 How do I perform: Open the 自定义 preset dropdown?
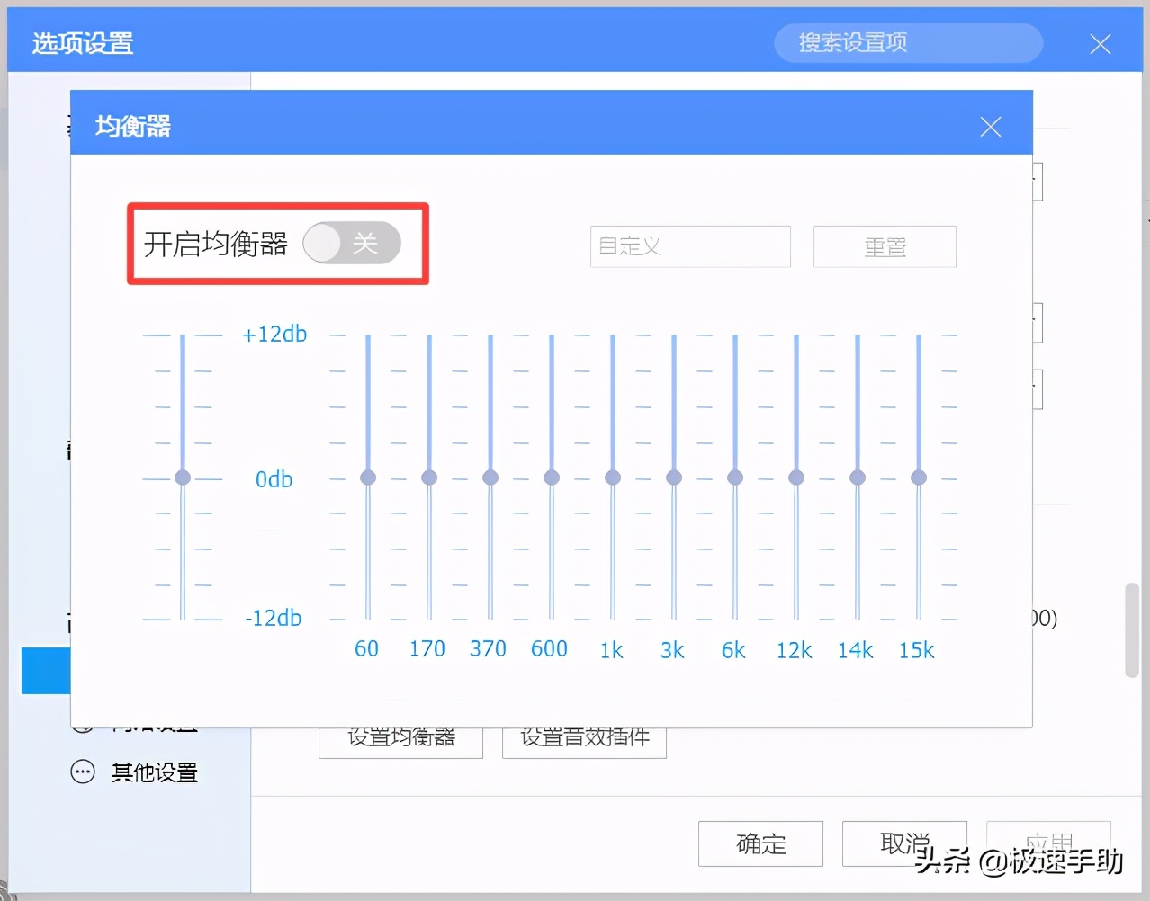pyautogui.click(x=689, y=246)
